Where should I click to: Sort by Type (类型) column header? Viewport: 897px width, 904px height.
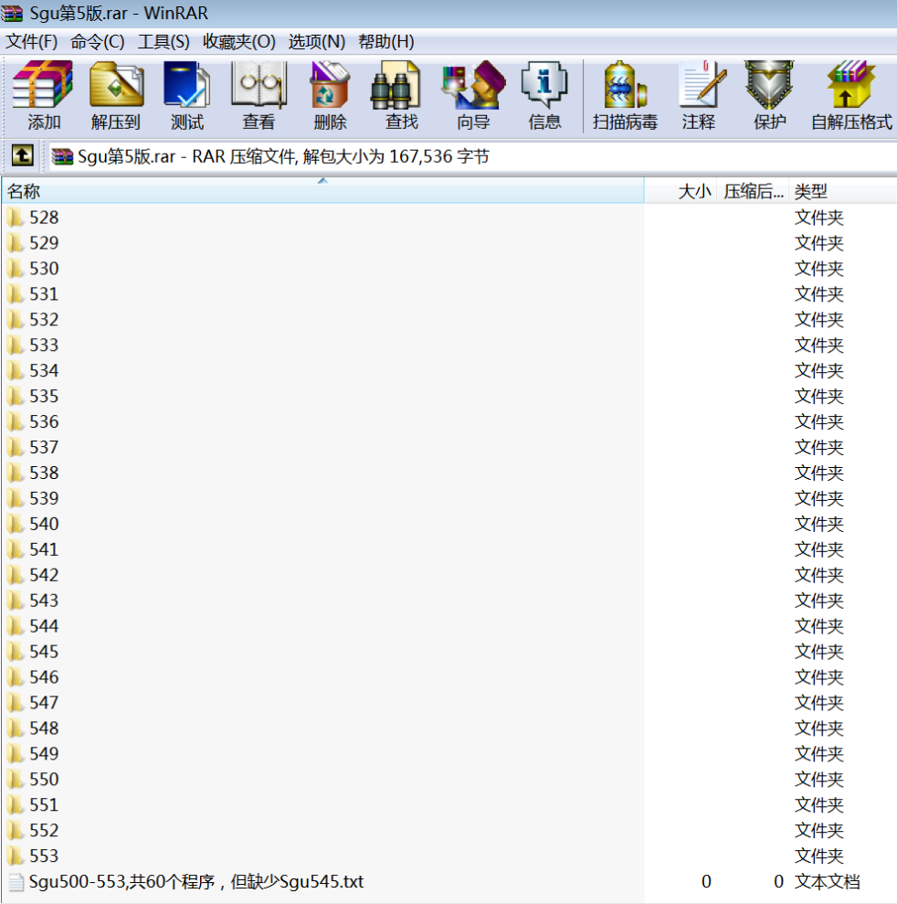click(x=842, y=191)
